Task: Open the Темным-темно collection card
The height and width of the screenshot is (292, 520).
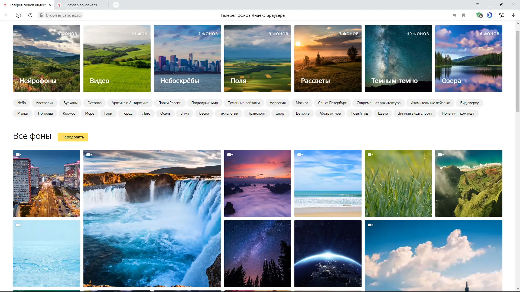Action: (x=398, y=59)
